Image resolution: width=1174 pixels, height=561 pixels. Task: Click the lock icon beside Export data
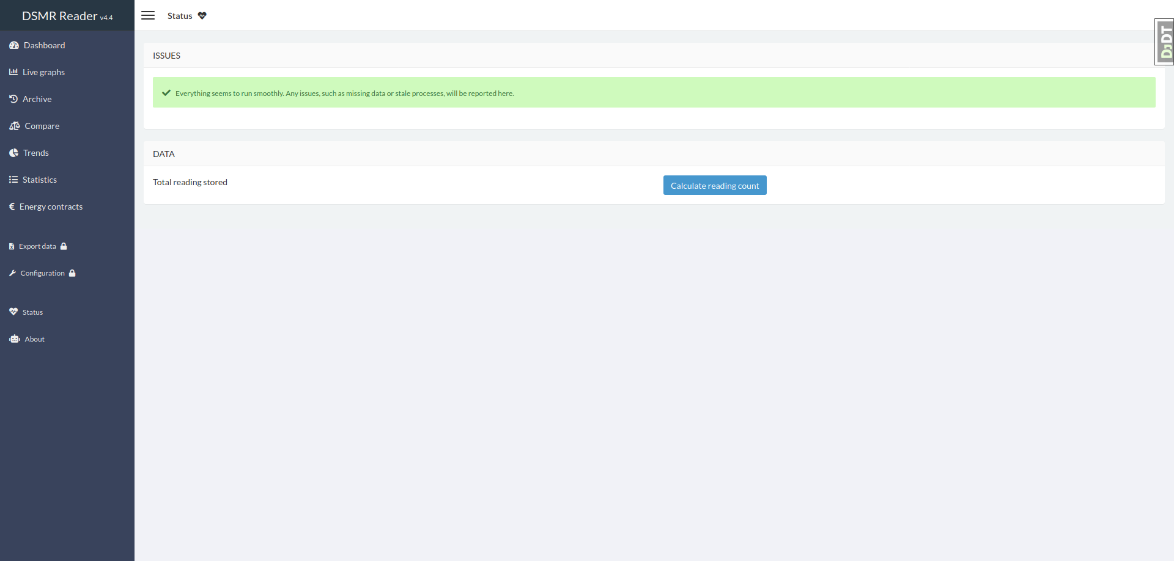pos(64,246)
